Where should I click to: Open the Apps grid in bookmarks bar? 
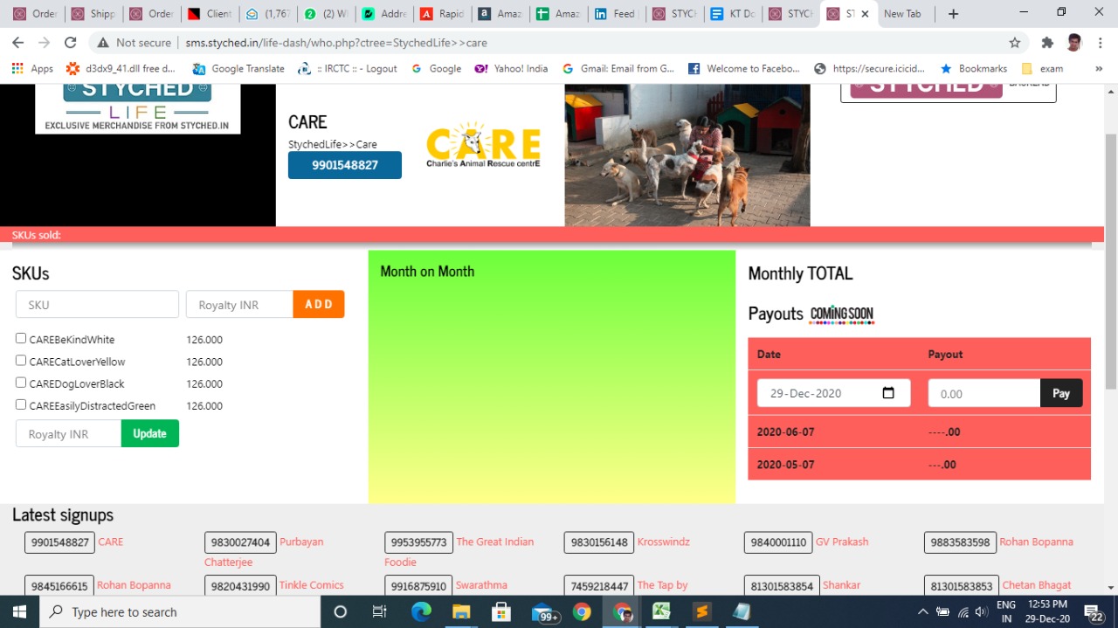(32, 68)
